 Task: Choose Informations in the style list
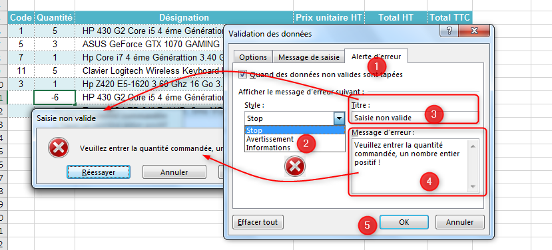(295, 148)
